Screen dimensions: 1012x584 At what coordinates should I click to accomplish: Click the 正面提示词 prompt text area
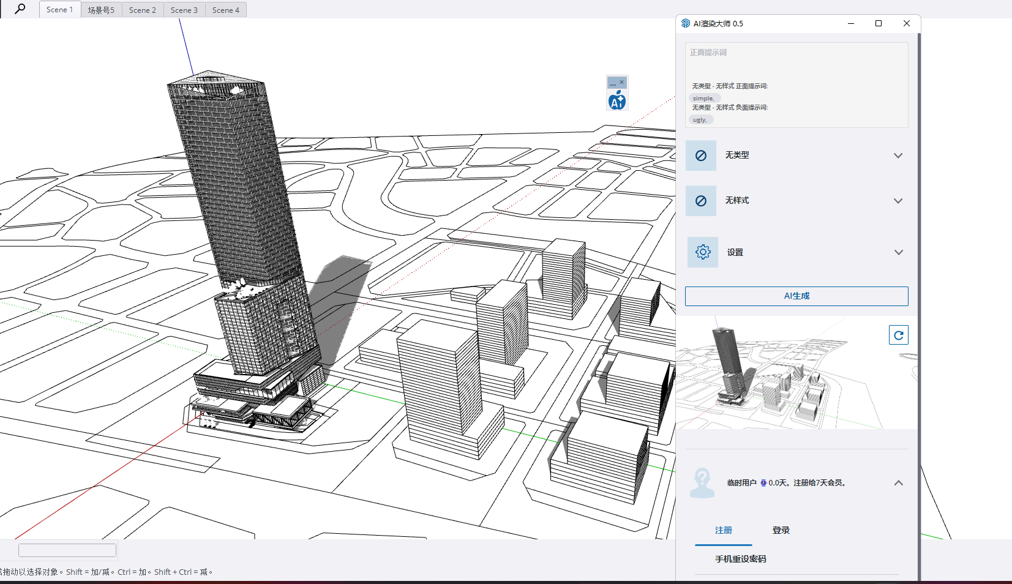796,64
